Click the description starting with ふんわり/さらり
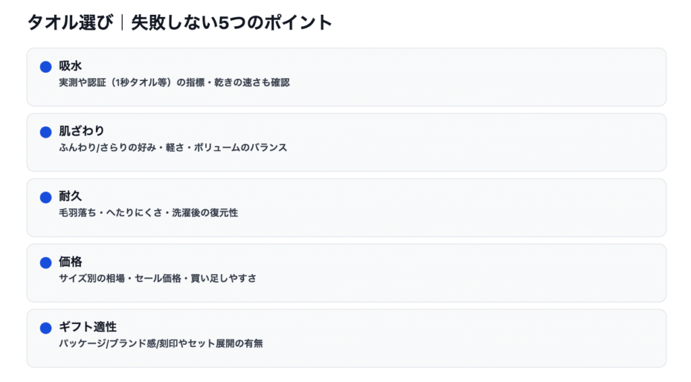The width and height of the screenshot is (691, 382). pyautogui.click(x=173, y=148)
